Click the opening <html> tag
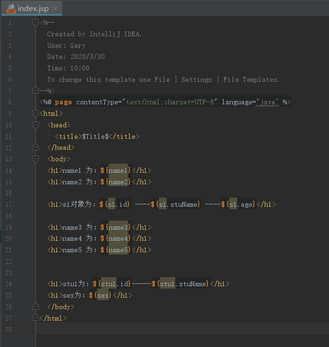This screenshot has width=329, height=347. 51,113
